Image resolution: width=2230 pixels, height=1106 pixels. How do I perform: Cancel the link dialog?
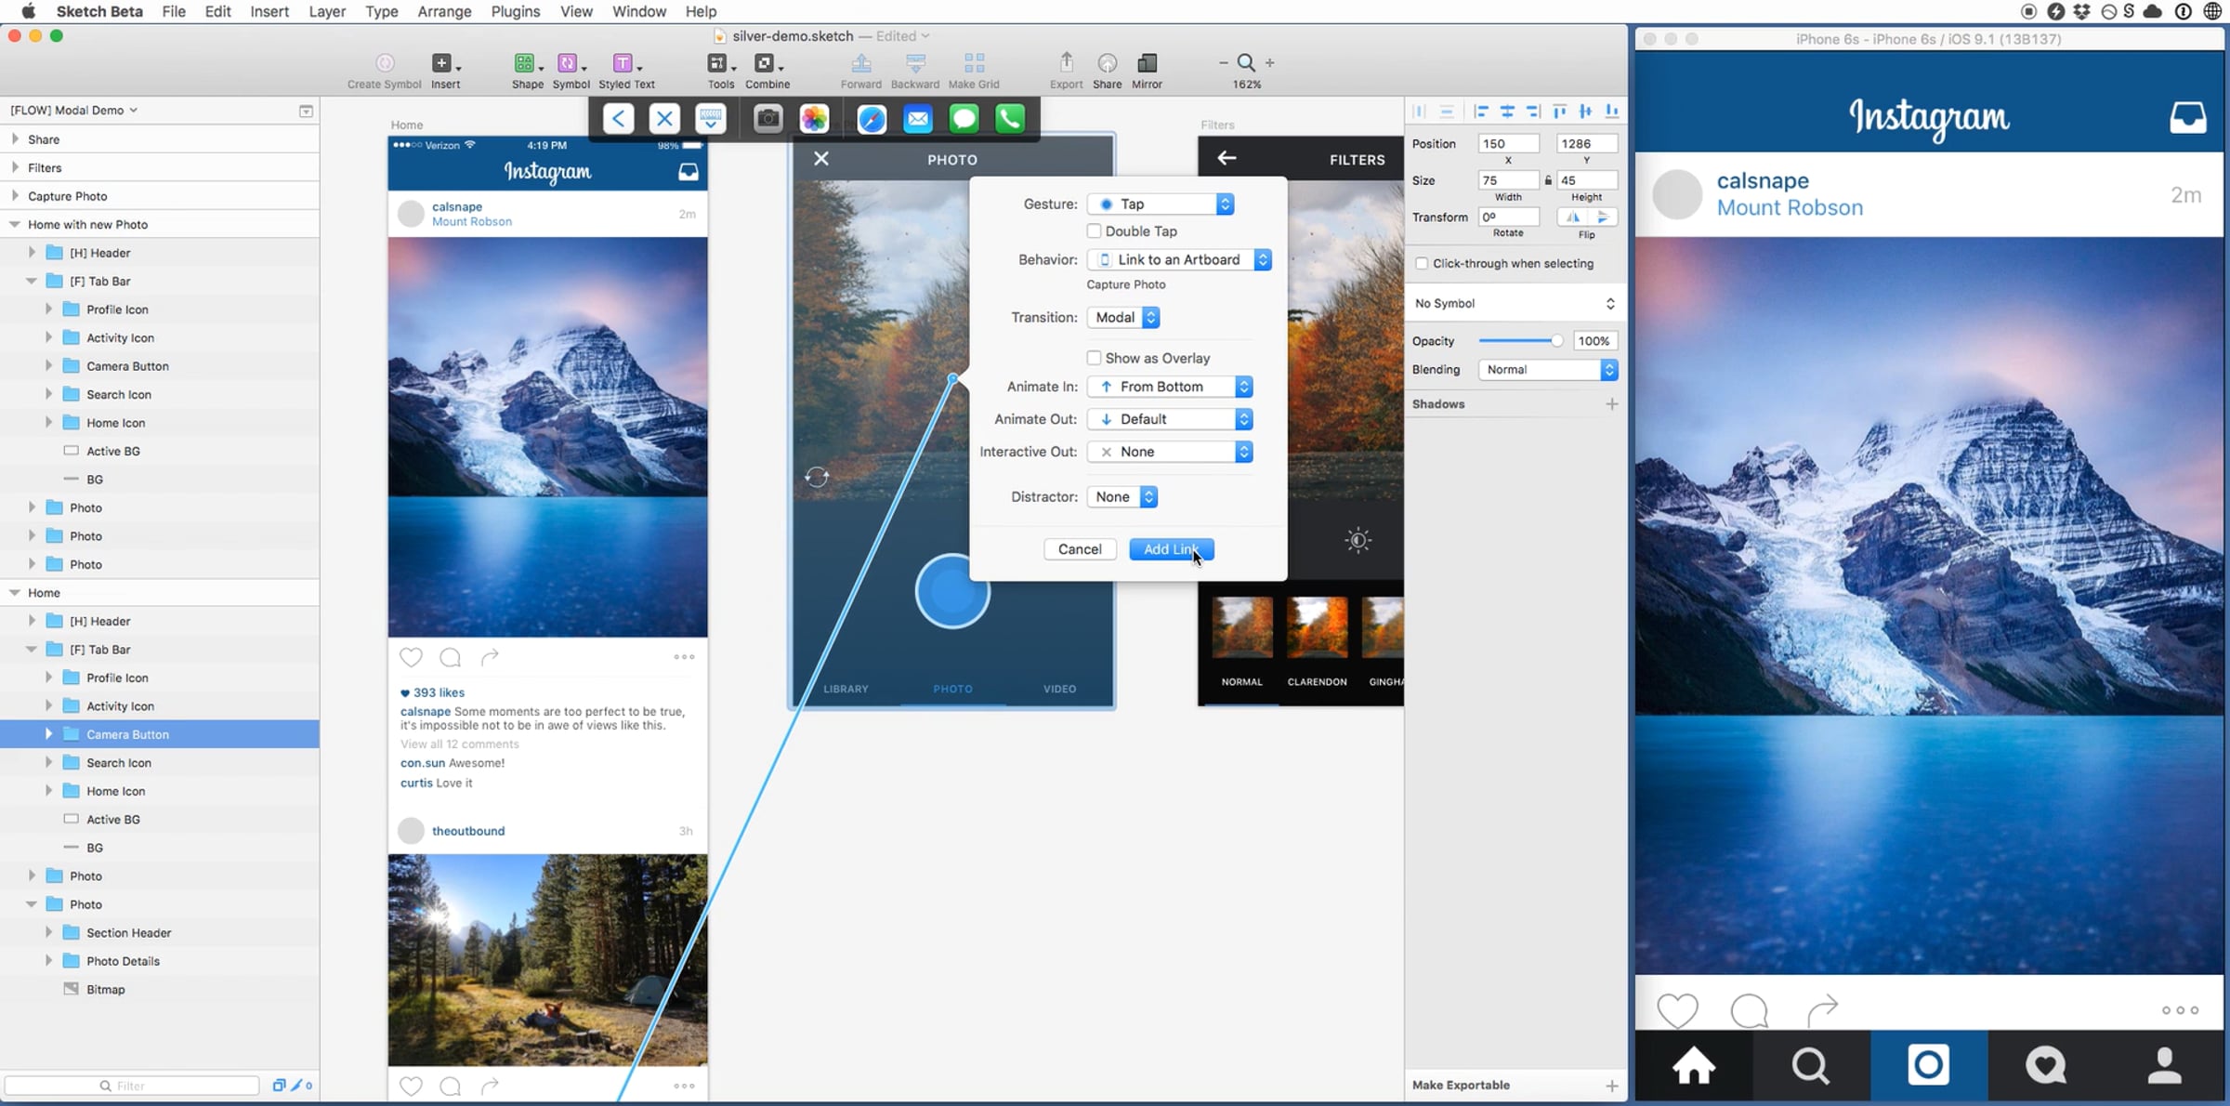[1080, 549]
